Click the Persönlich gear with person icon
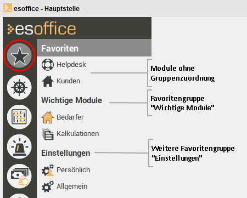Viewport: 247px width, 198px height. (x=48, y=170)
